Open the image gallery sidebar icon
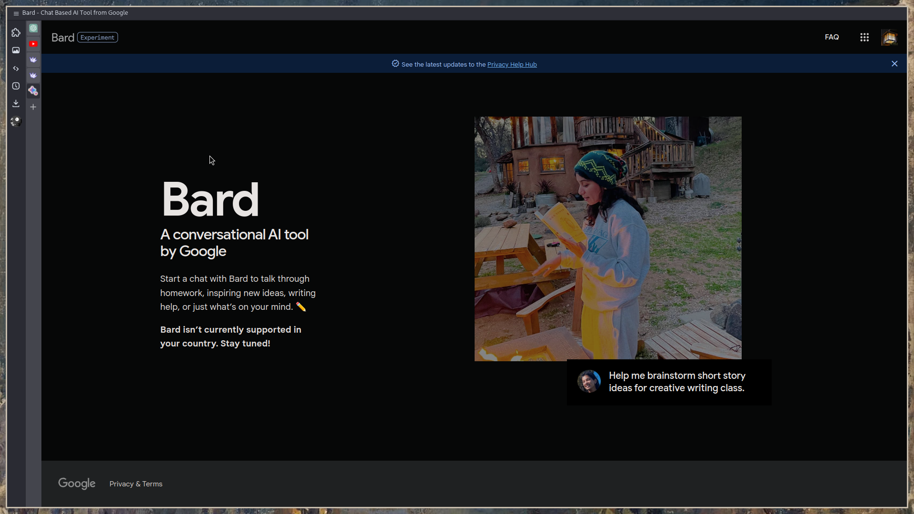Image resolution: width=914 pixels, height=514 pixels. pos(16,50)
